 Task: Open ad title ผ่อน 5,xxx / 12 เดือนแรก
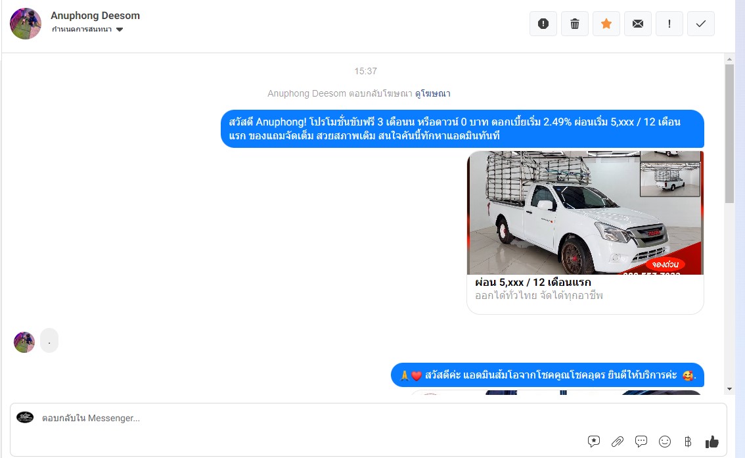[533, 282]
